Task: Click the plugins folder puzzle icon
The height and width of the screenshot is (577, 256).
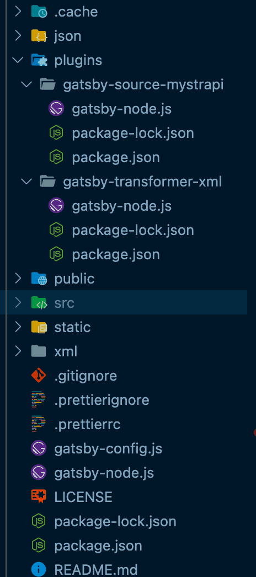Action: coord(39,60)
